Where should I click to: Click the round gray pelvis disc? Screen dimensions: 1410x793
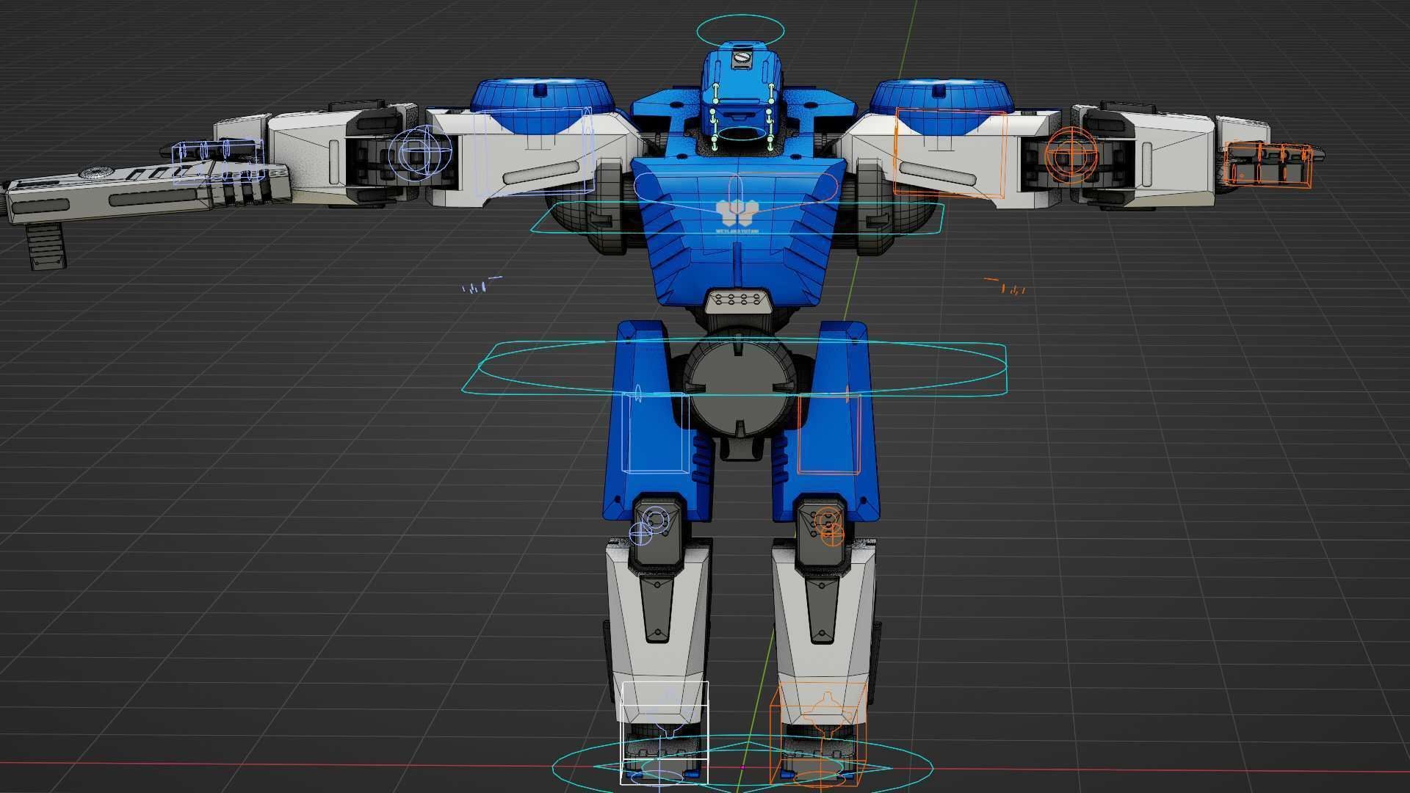[x=739, y=389]
